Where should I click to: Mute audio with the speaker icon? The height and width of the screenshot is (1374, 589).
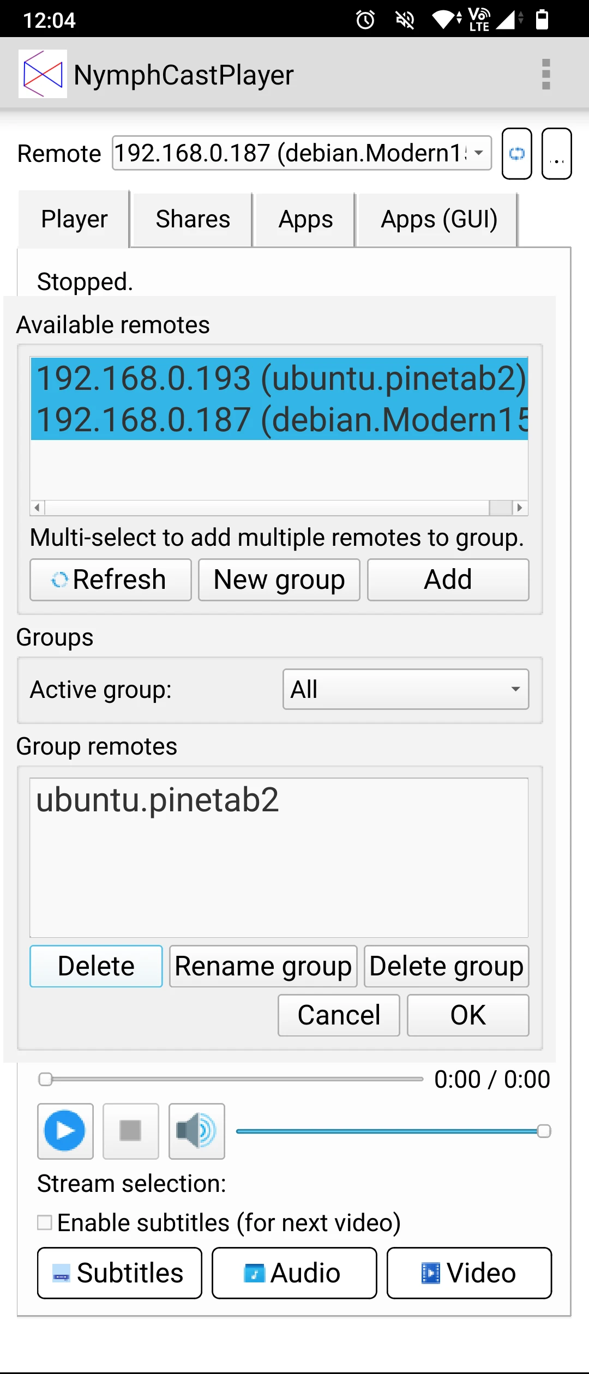point(196,1131)
